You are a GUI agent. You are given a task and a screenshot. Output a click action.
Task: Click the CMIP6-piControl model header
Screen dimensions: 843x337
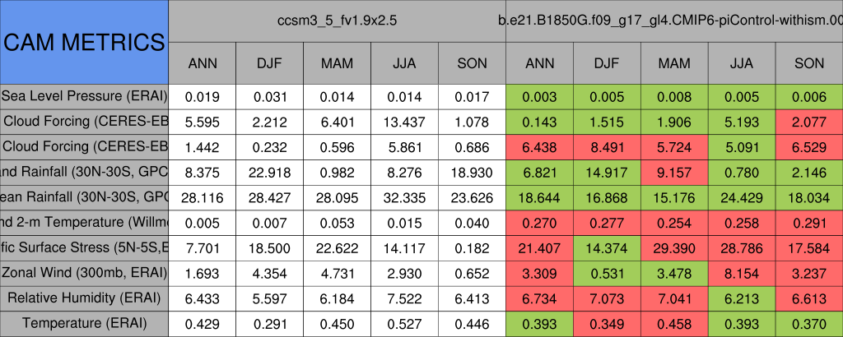tap(673, 21)
